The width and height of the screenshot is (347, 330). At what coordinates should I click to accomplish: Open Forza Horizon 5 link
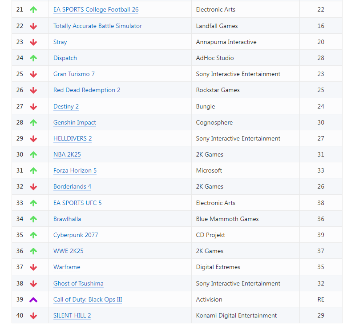pyautogui.click(x=75, y=170)
